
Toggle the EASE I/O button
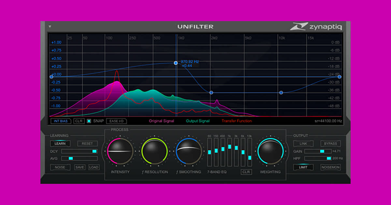click(116, 121)
